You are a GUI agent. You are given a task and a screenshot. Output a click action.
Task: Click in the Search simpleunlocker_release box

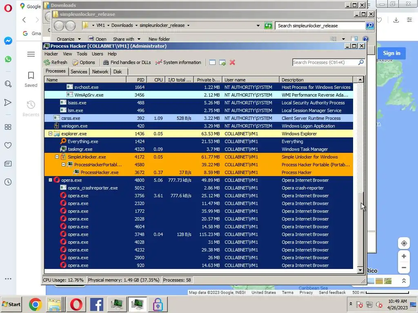coord(320,26)
